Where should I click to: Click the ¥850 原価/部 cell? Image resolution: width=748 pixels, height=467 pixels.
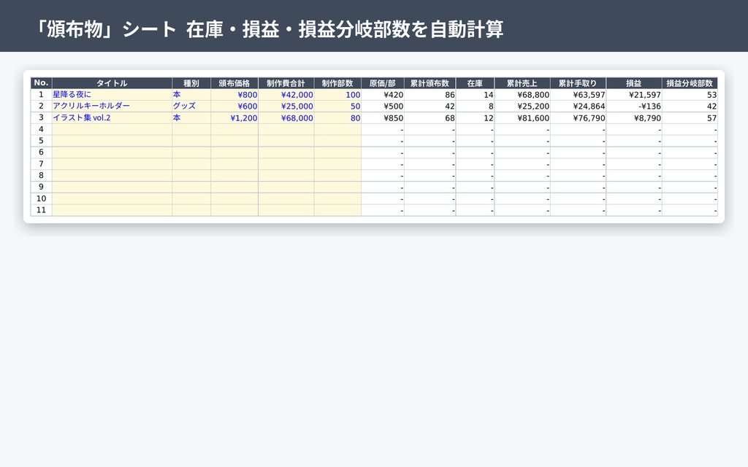click(x=383, y=117)
